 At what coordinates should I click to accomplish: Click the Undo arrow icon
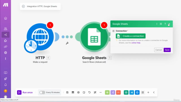click(x=89, y=92)
